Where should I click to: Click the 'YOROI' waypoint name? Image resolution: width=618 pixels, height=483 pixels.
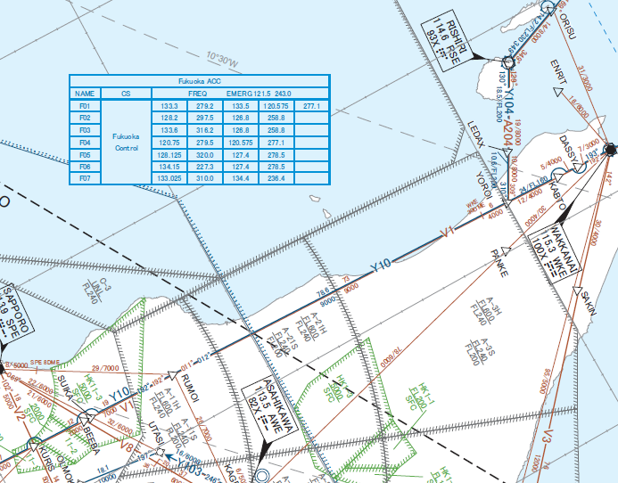pyautogui.click(x=483, y=185)
